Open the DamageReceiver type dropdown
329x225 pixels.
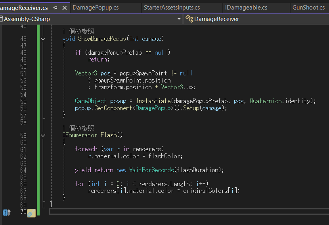pyautogui.click(x=258, y=19)
